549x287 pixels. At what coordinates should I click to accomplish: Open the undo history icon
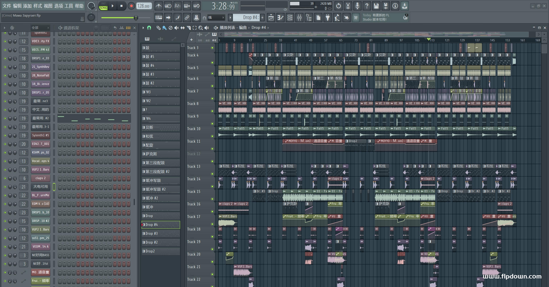coord(339,6)
